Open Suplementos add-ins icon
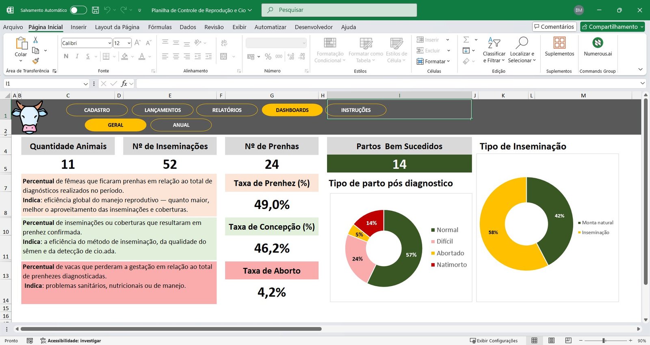The height and width of the screenshot is (345, 650). pos(559,47)
